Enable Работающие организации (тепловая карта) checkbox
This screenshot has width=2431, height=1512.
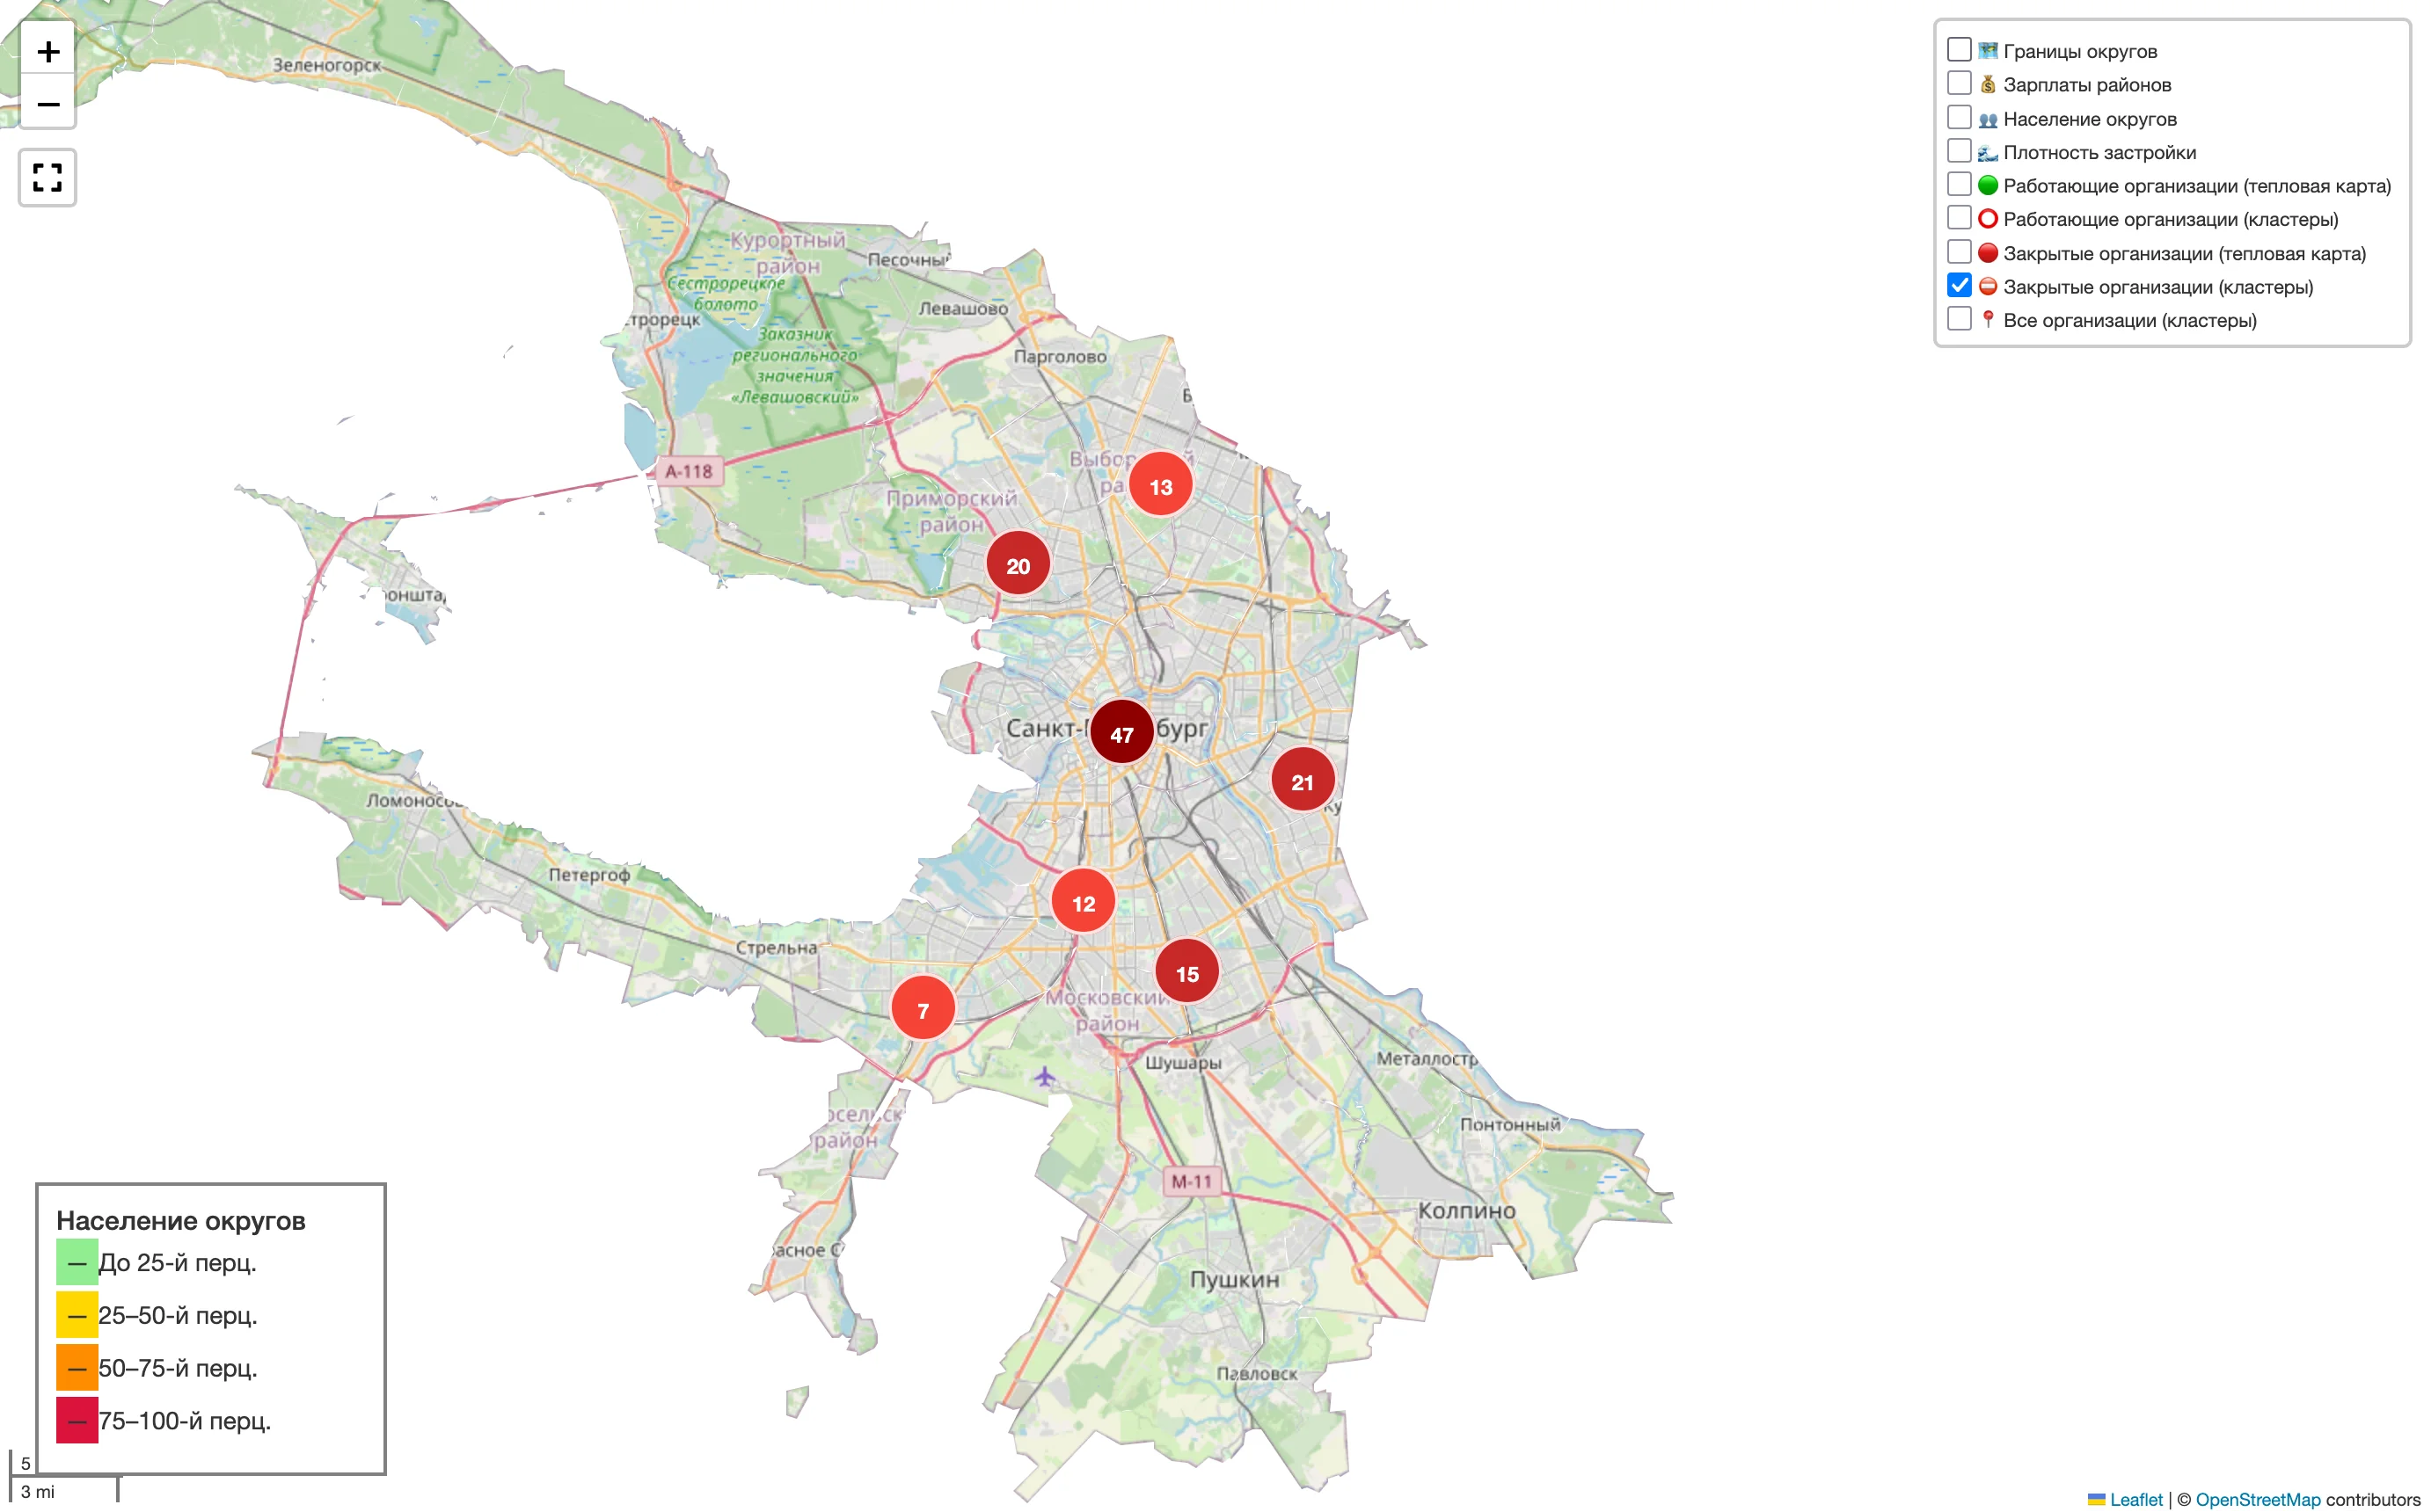tap(1959, 185)
